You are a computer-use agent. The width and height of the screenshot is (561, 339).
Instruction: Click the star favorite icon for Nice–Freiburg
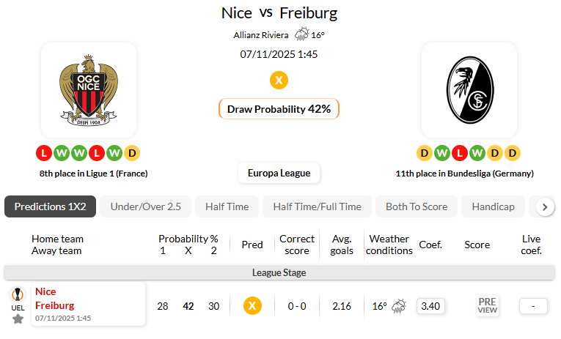click(18, 318)
